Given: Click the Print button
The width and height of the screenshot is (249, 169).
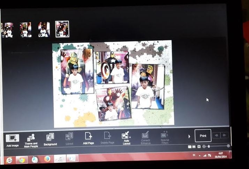Looking at the screenshot, I should tap(203, 136).
